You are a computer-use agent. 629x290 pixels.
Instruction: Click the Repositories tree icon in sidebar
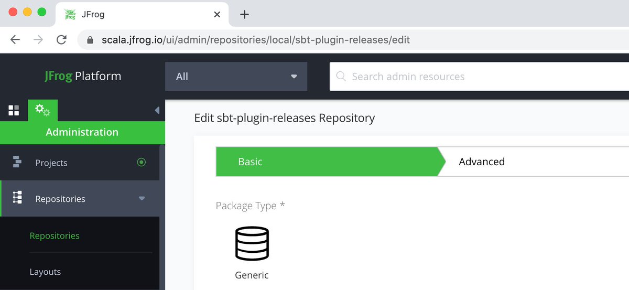(x=17, y=198)
